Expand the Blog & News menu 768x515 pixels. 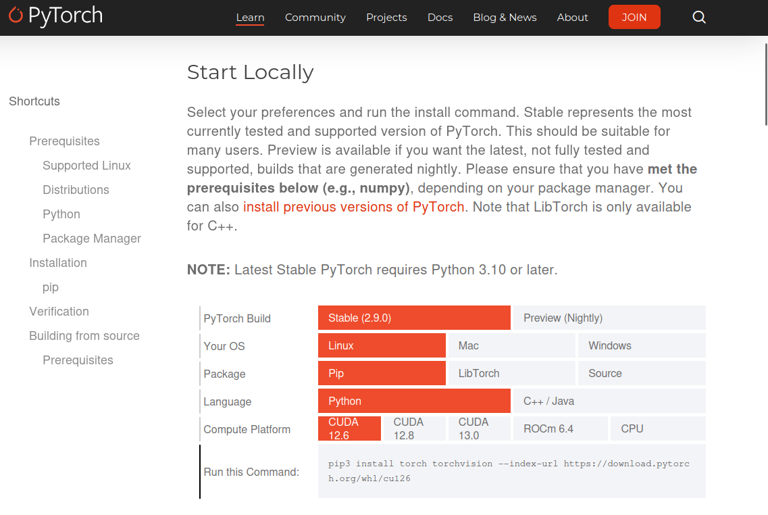pyautogui.click(x=505, y=18)
